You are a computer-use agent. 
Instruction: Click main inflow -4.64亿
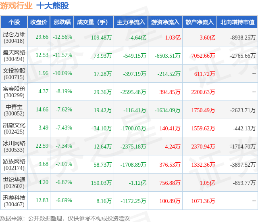click(137, 38)
